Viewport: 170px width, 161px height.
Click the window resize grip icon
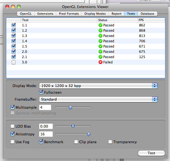(166, 157)
